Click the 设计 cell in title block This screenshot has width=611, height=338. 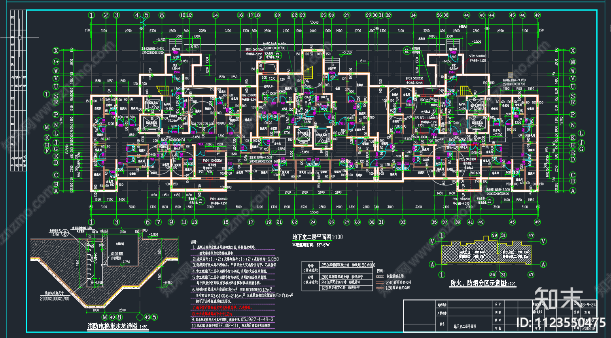pyautogui.click(x=498, y=304)
